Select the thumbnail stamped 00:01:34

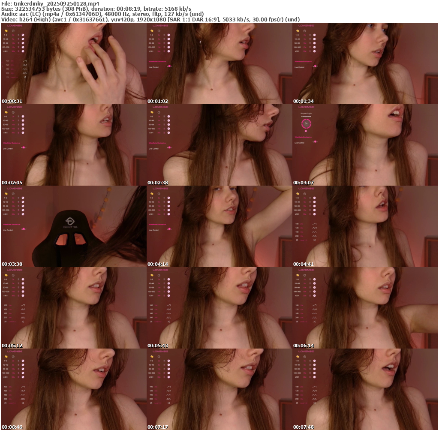point(365,63)
